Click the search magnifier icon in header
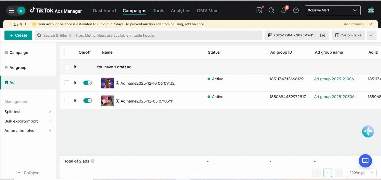 tap(271, 11)
